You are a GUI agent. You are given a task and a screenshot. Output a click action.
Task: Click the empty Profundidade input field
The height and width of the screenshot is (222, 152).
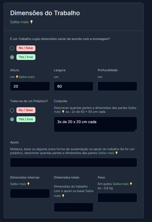coord(117,86)
